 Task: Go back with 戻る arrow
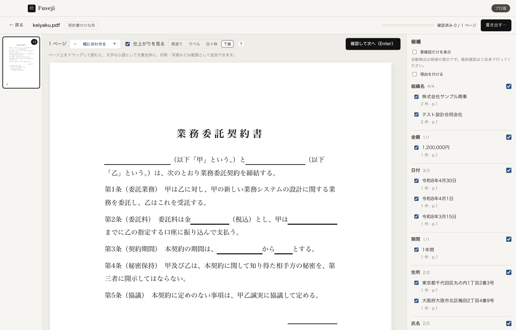[16, 25]
